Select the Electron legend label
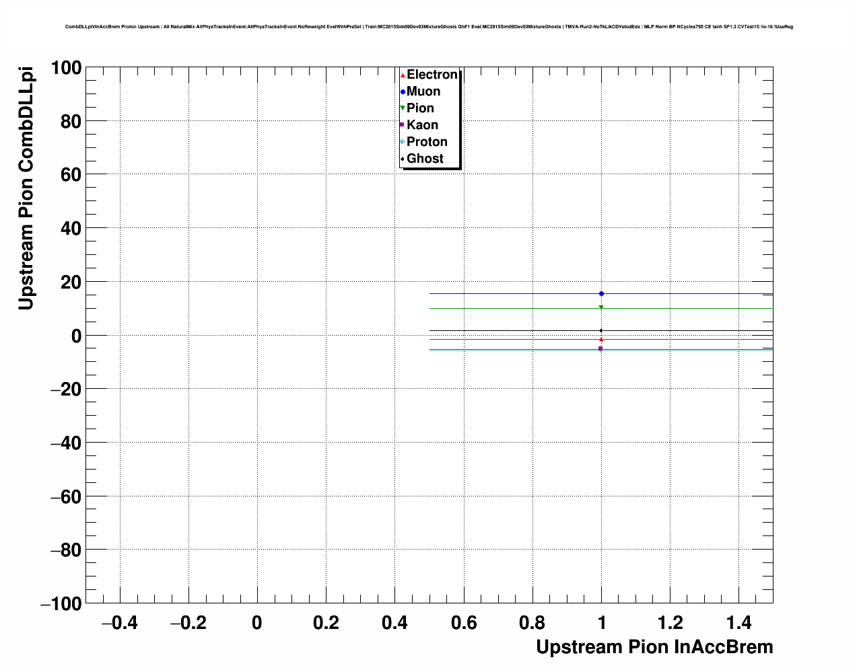Screen dimensions: 859x670 432,75
